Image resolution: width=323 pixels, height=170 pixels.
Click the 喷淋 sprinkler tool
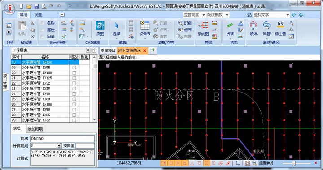pos(253,29)
